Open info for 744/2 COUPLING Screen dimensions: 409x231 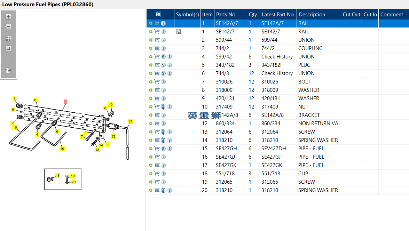tap(163, 48)
